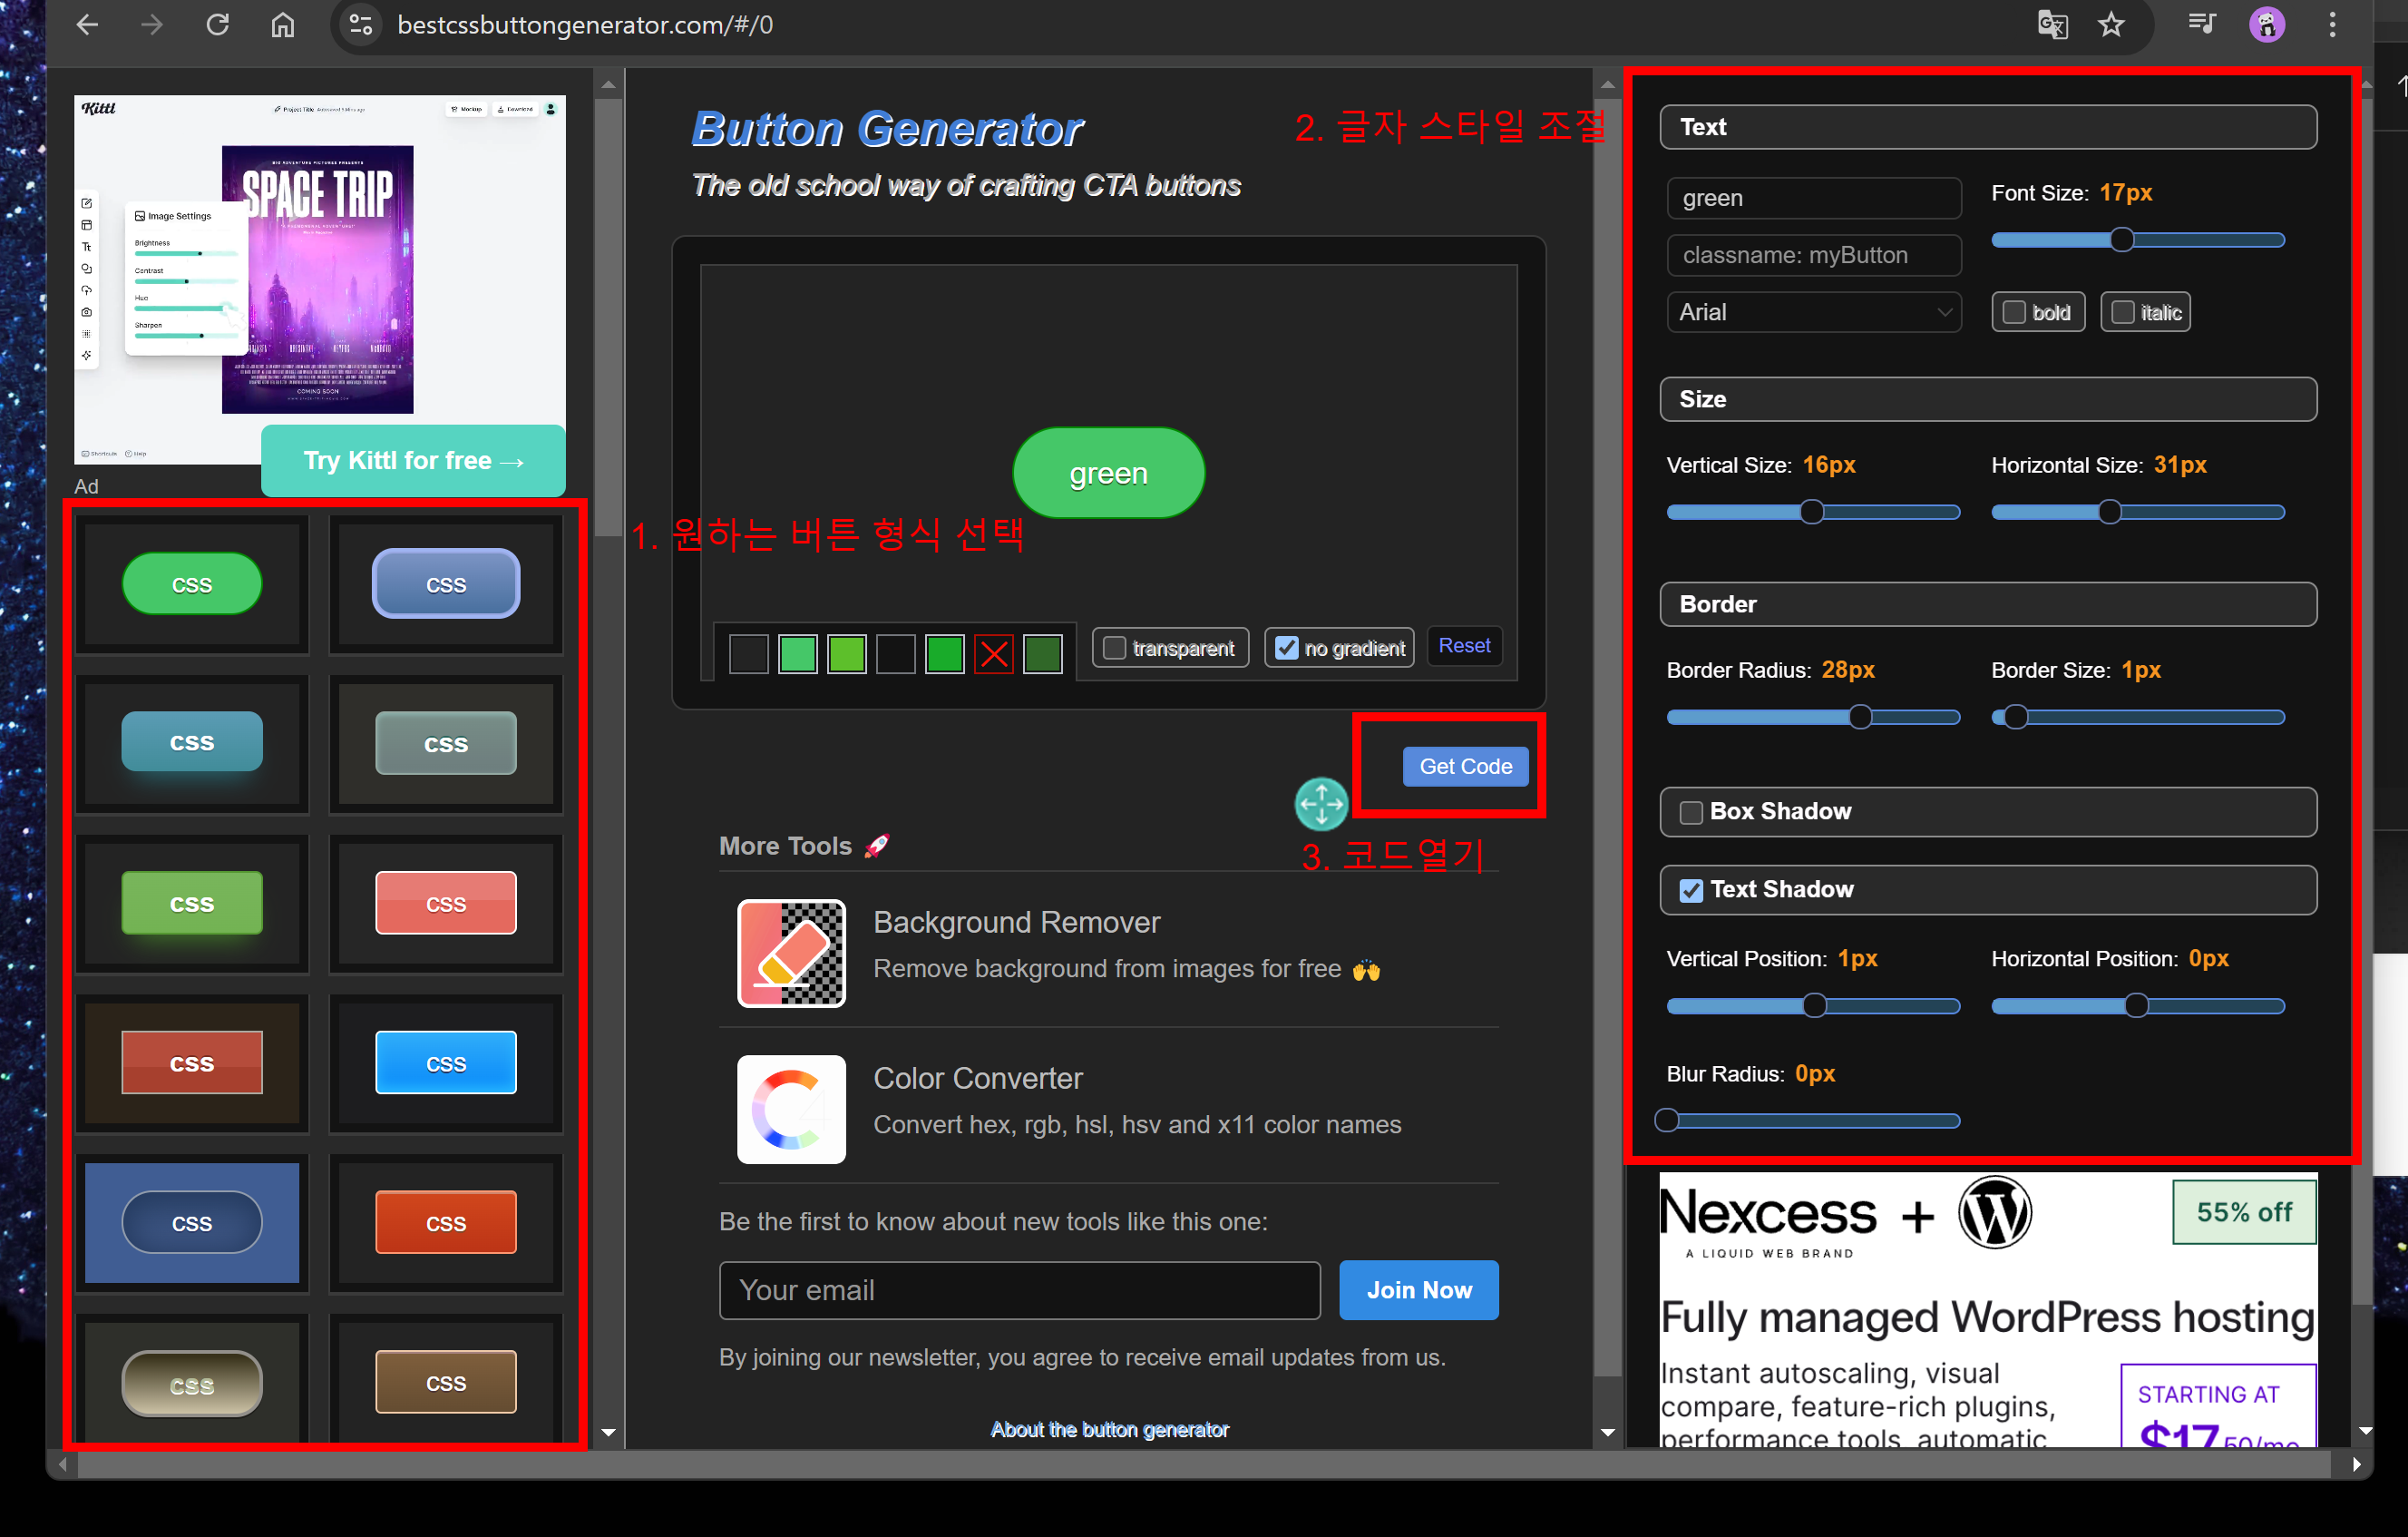This screenshot has height=1537, width=2408.
Task: Click the Your email input field
Action: click(1019, 1290)
